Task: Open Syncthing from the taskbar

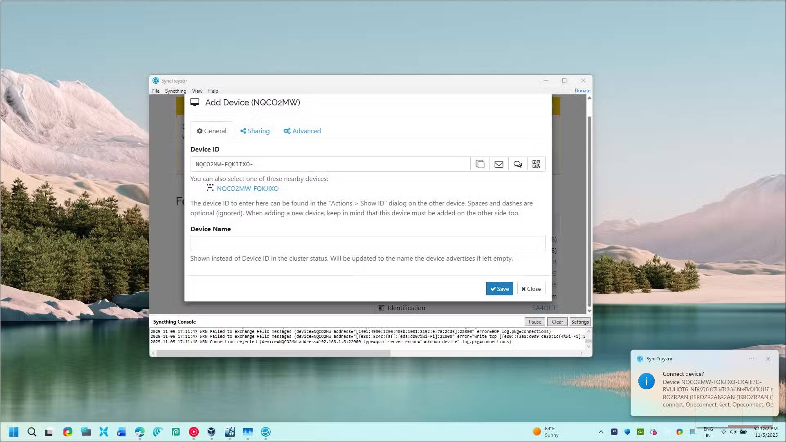Action: 266,432
